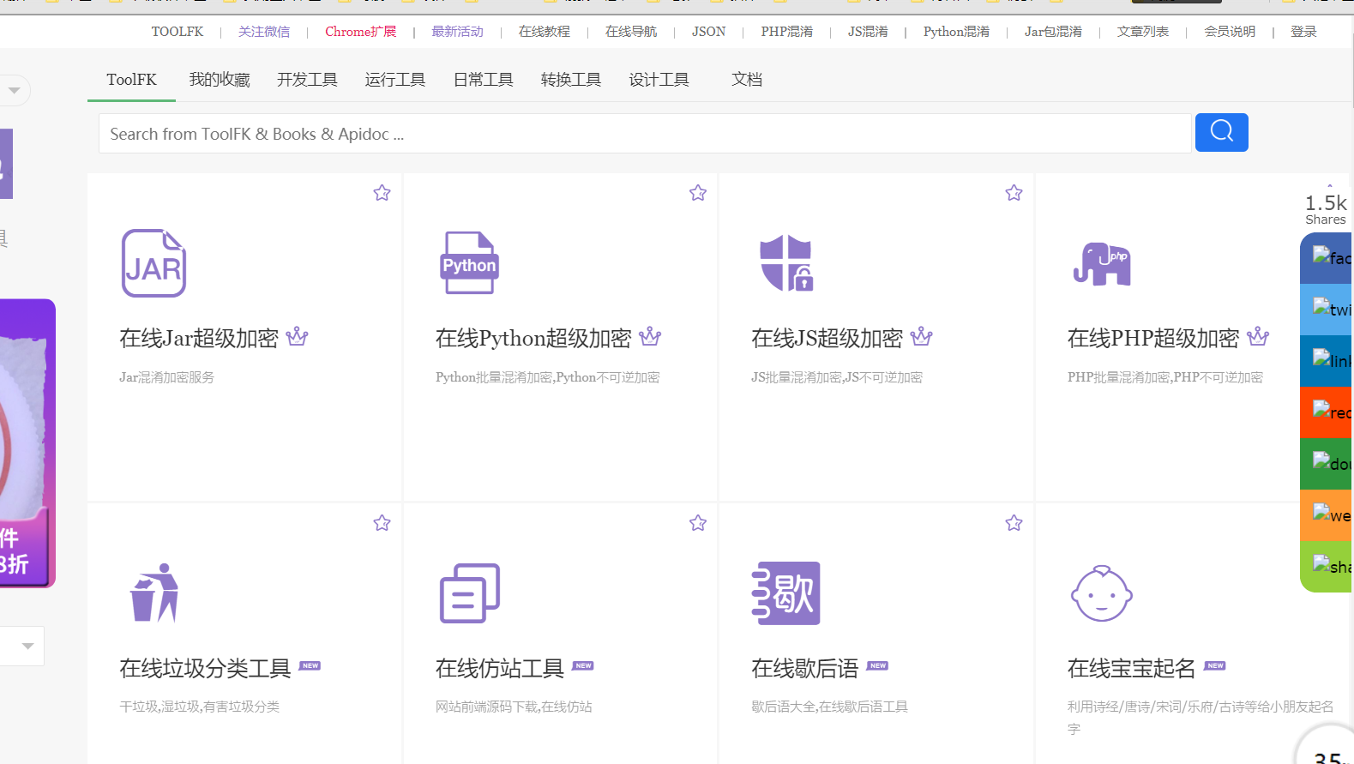
Task: Click crown icon next to 在线JS超级加密
Action: pyautogui.click(x=921, y=336)
